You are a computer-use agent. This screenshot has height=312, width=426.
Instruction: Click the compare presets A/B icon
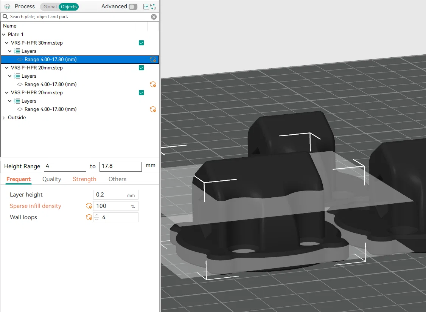click(x=153, y=6)
